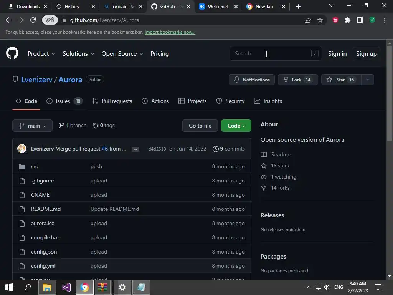This screenshot has height=295, width=393.
Task: Open the Projects tab
Action: click(x=193, y=101)
